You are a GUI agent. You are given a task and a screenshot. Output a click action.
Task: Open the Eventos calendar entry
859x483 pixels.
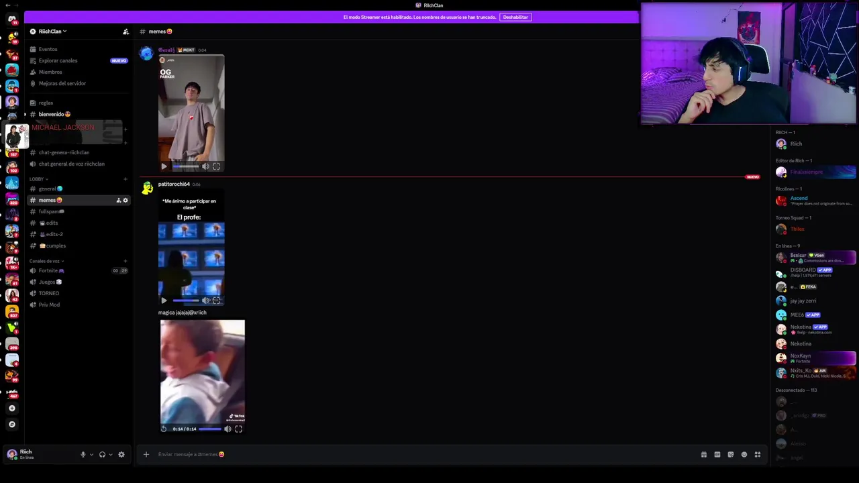(48, 49)
